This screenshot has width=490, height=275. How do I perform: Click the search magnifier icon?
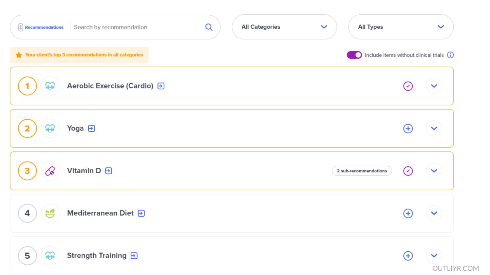(x=208, y=27)
